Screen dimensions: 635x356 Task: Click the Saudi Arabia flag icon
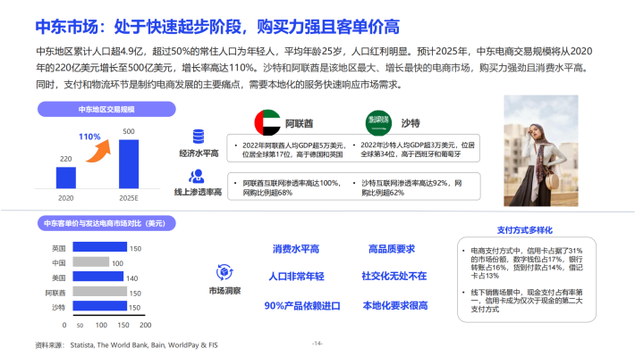coord(378,123)
